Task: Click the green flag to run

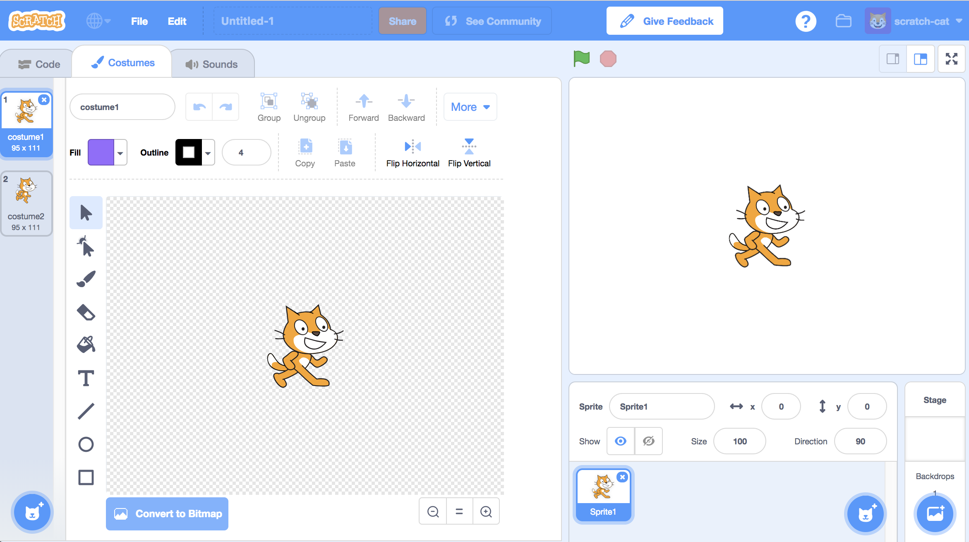Action: point(581,59)
